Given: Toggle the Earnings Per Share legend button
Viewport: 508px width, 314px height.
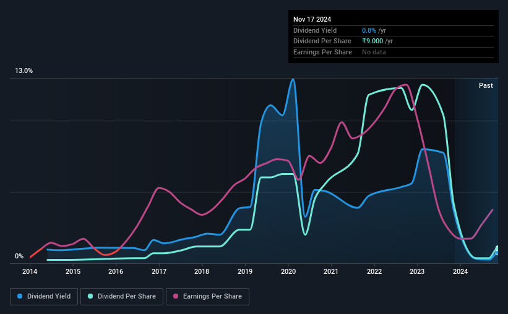Looking at the screenshot, I should click(207, 297).
